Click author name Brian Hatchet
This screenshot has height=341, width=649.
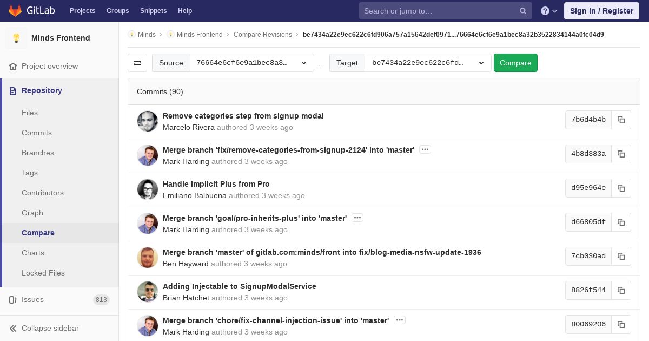(x=186, y=298)
